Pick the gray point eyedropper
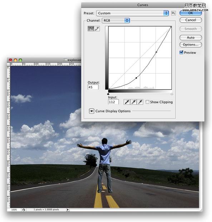This screenshot has width=212, height=222. pyautogui.click(x=133, y=102)
